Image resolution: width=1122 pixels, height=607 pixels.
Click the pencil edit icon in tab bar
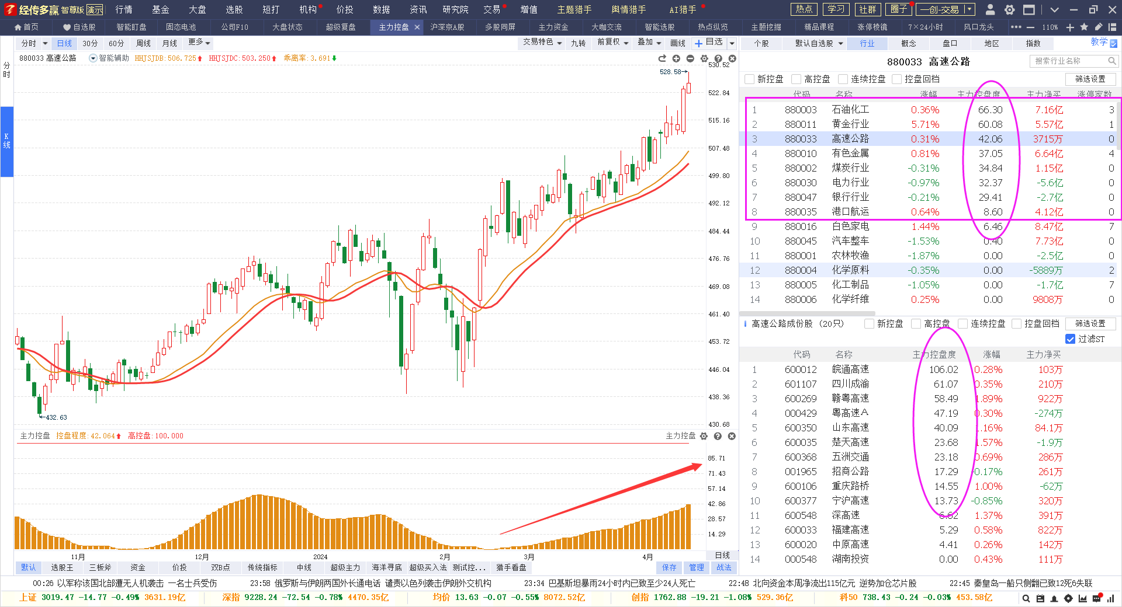point(1098,27)
